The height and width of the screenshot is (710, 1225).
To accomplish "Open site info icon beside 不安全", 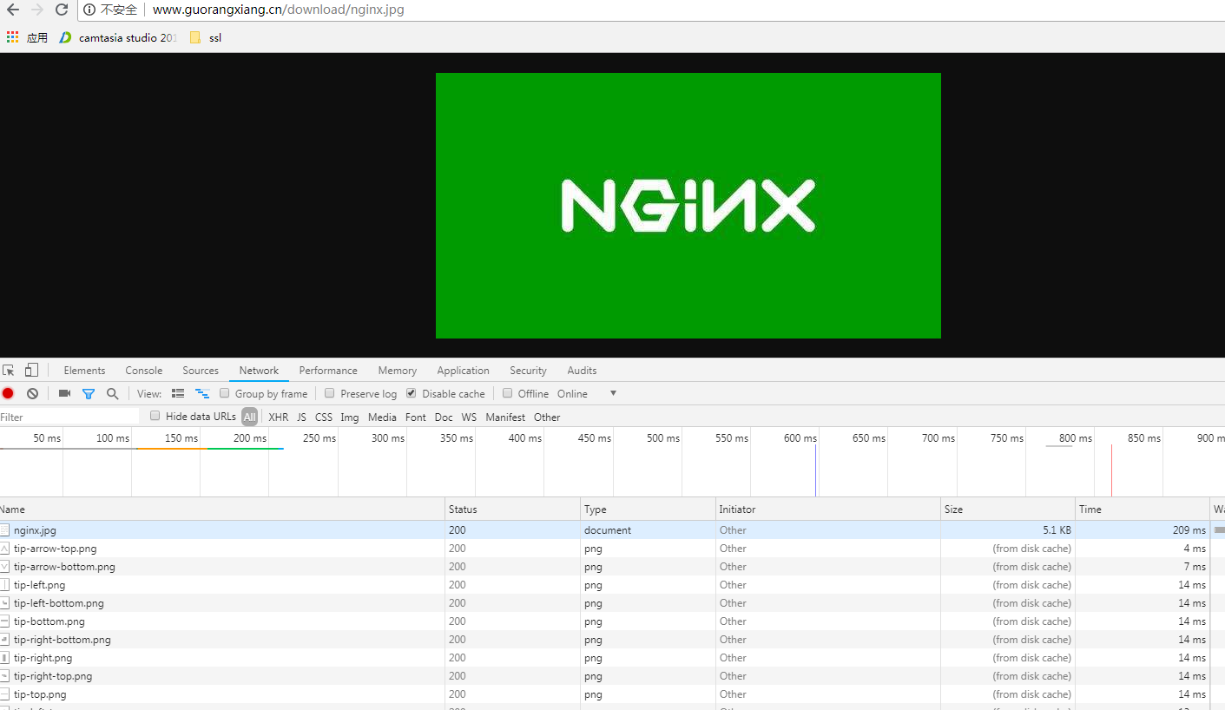I will [89, 10].
